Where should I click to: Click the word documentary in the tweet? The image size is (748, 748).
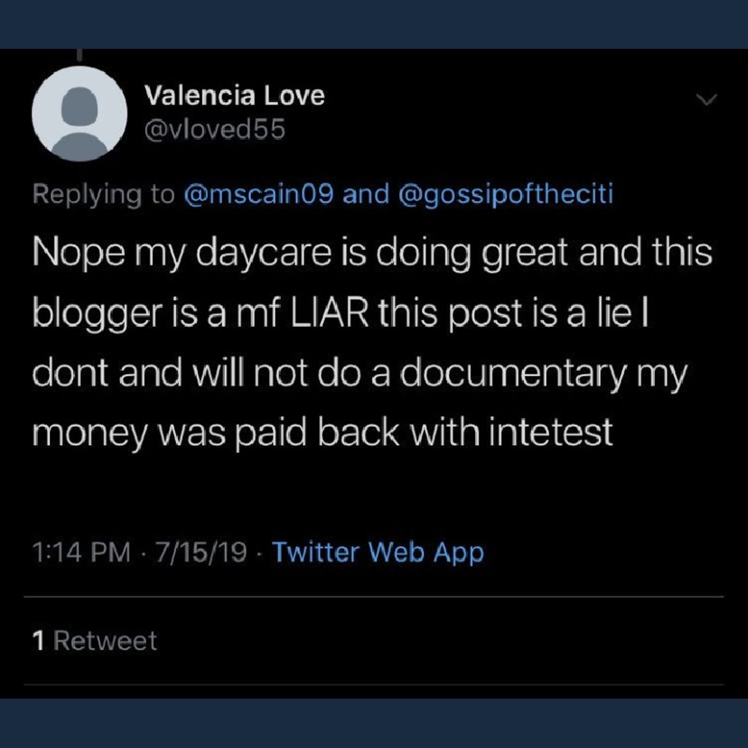pos(513,373)
